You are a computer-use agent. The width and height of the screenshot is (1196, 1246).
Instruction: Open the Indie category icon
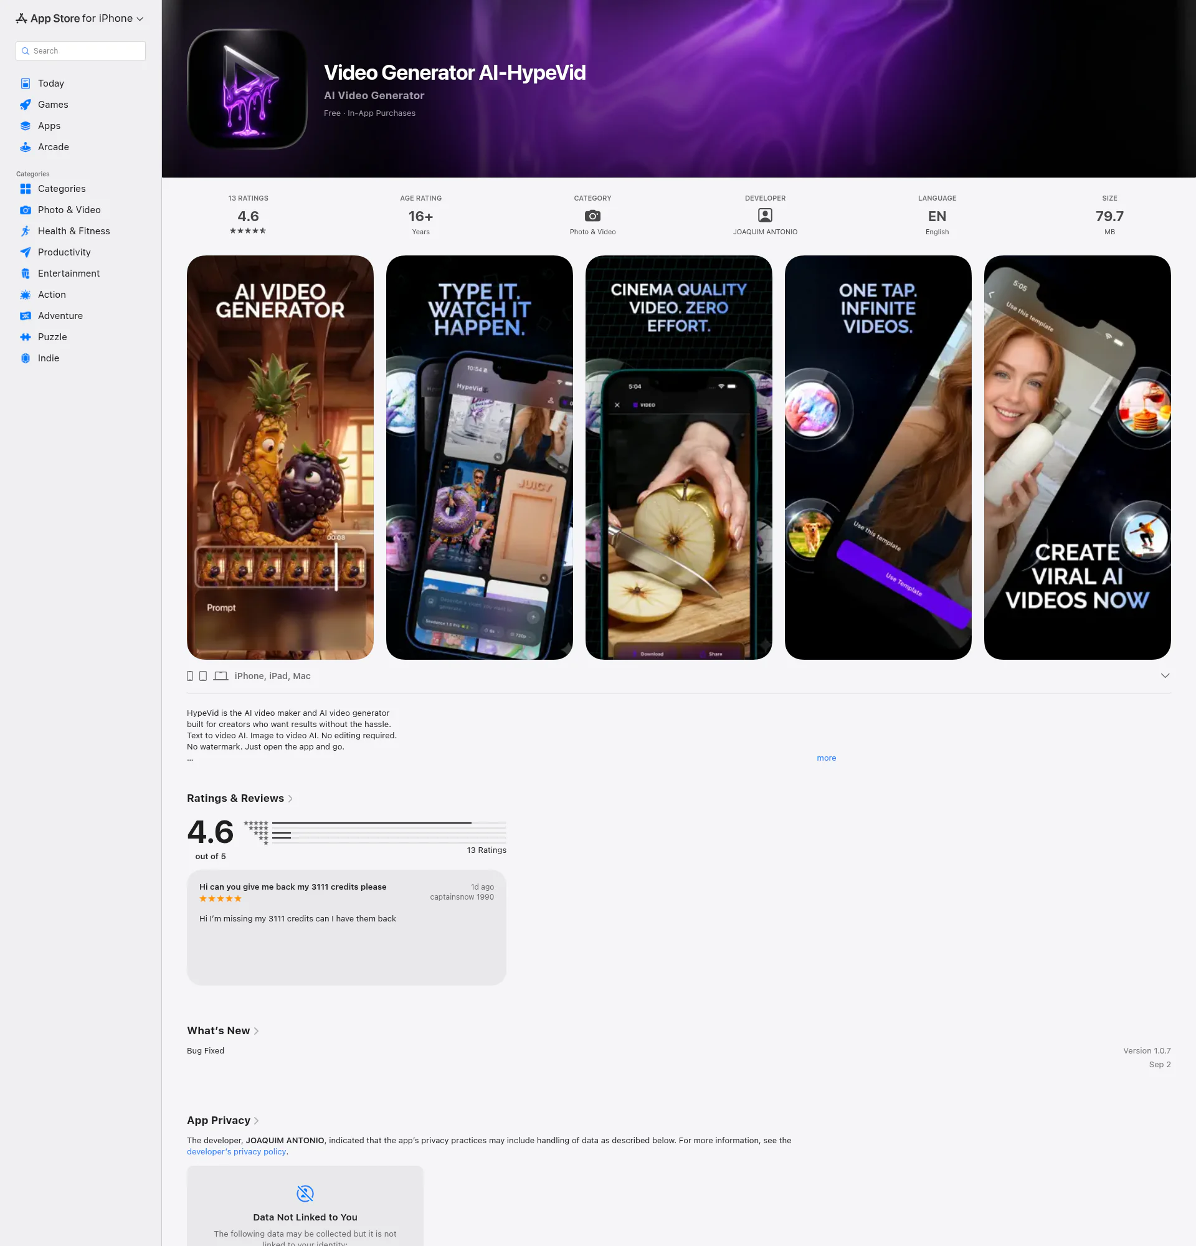26,358
